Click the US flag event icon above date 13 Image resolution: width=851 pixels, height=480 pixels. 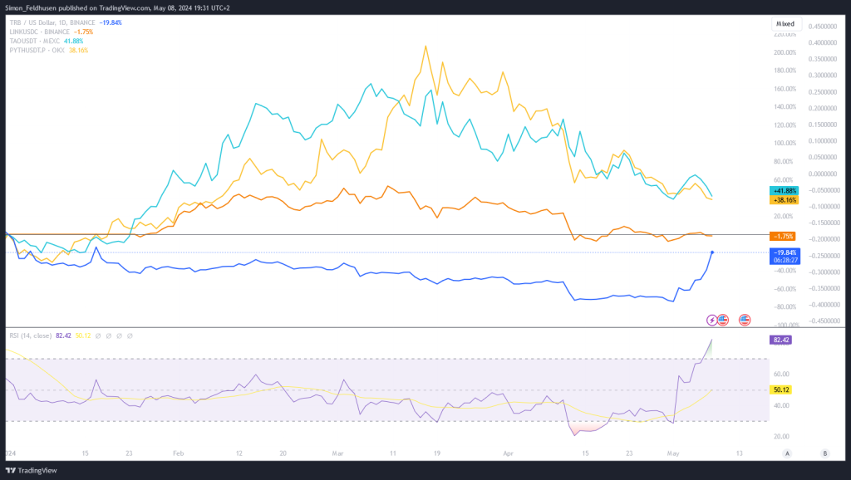point(745,320)
